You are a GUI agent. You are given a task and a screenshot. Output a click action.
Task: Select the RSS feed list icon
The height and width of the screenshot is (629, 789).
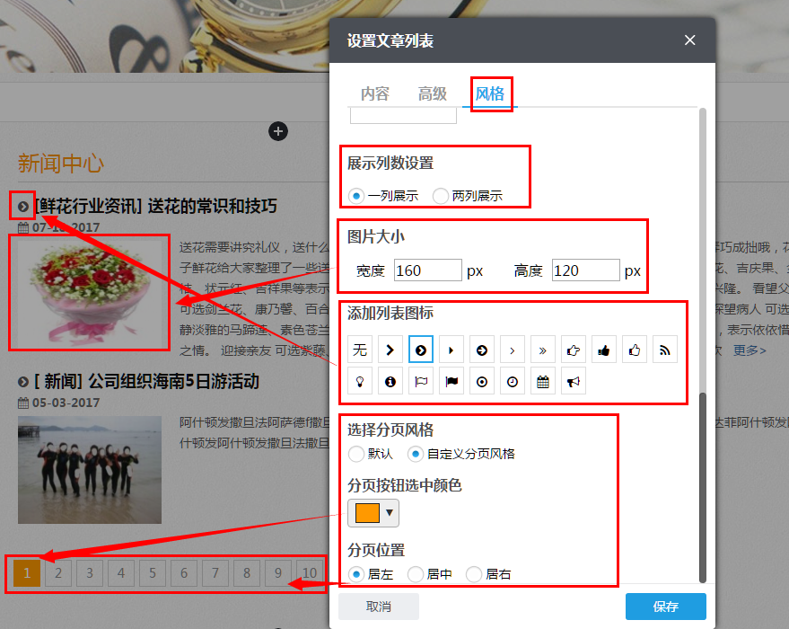(664, 349)
